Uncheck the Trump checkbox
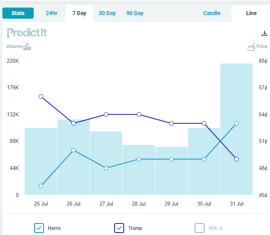 click(119, 228)
